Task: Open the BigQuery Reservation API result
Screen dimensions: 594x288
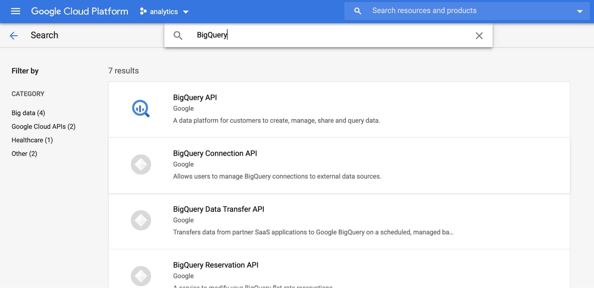Action: coord(216,265)
